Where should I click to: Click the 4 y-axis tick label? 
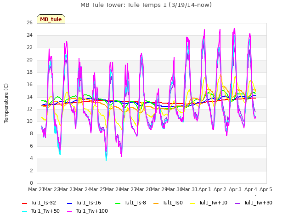pos(31,159)
